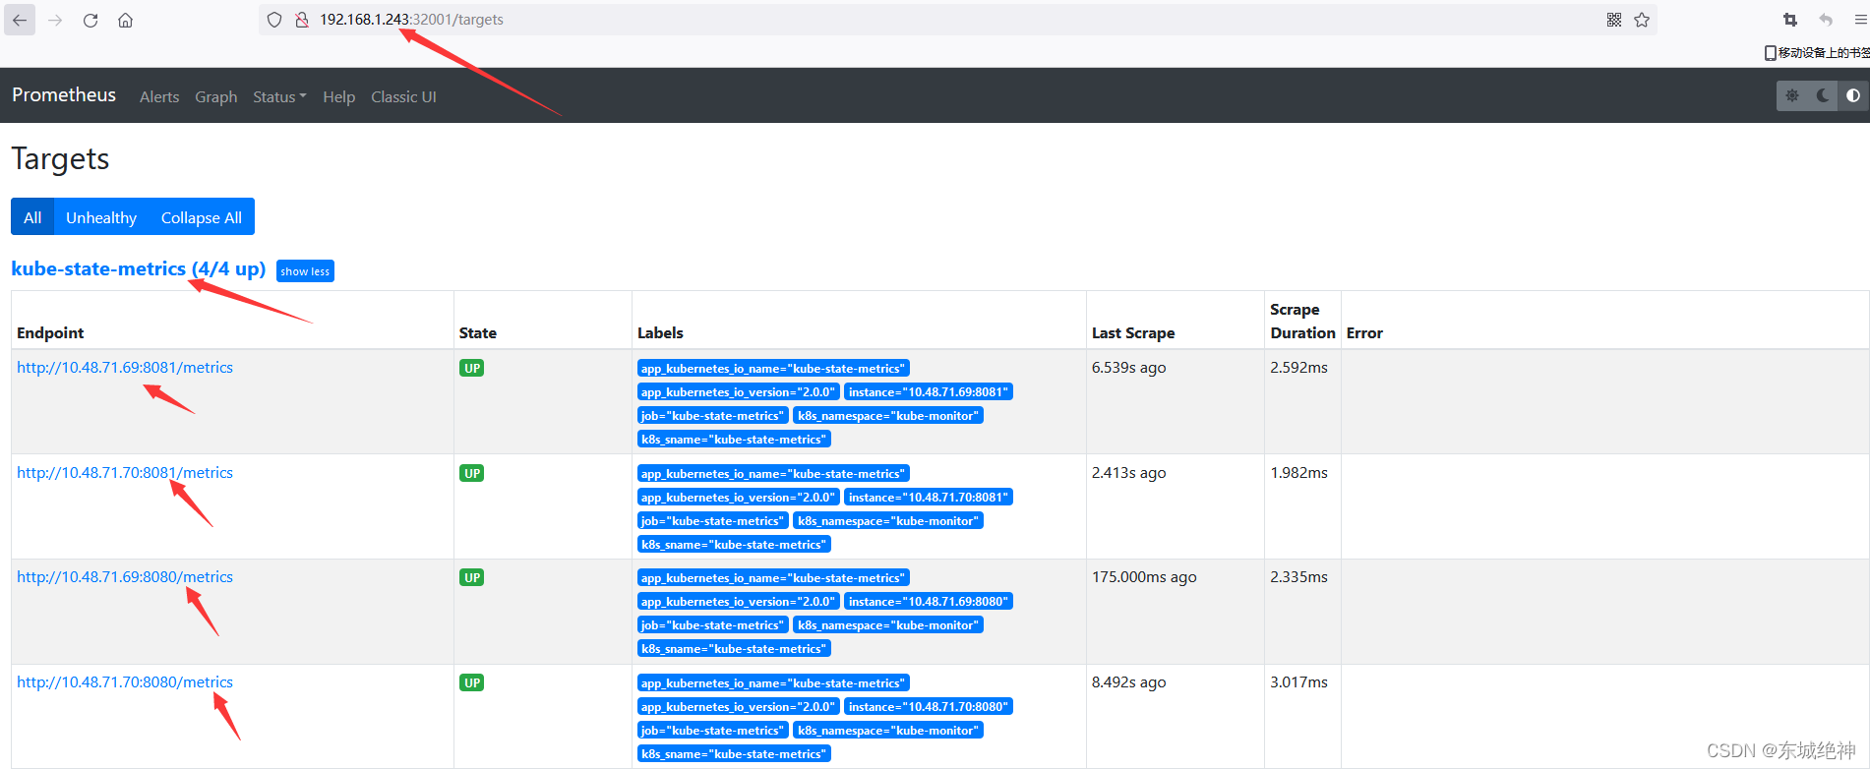This screenshot has width=1870, height=769.
Task: Select browser-preferred theme half-circle icon
Action: pyautogui.click(x=1853, y=95)
